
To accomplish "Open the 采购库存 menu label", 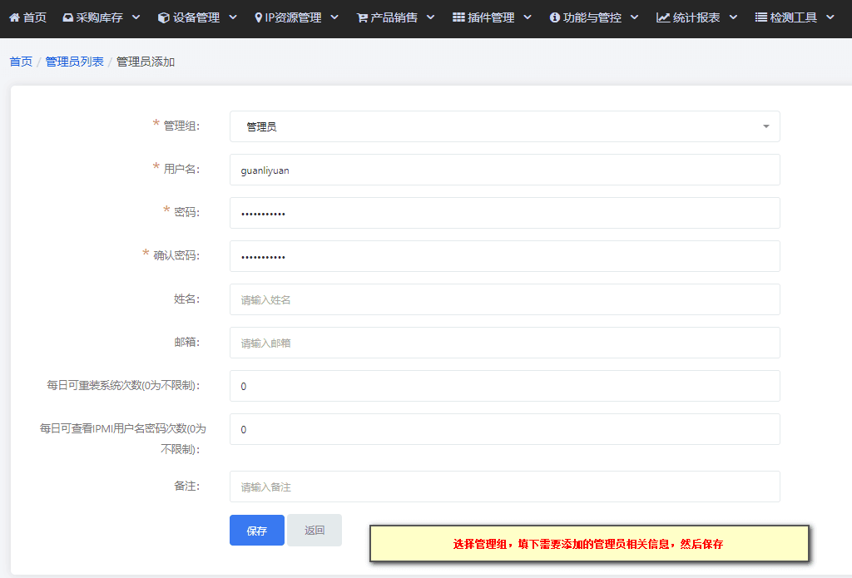I will coord(100,17).
